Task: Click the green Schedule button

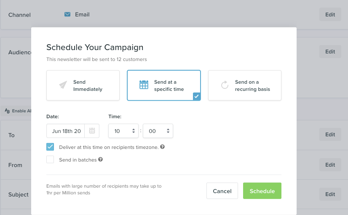Action: (x=262, y=191)
